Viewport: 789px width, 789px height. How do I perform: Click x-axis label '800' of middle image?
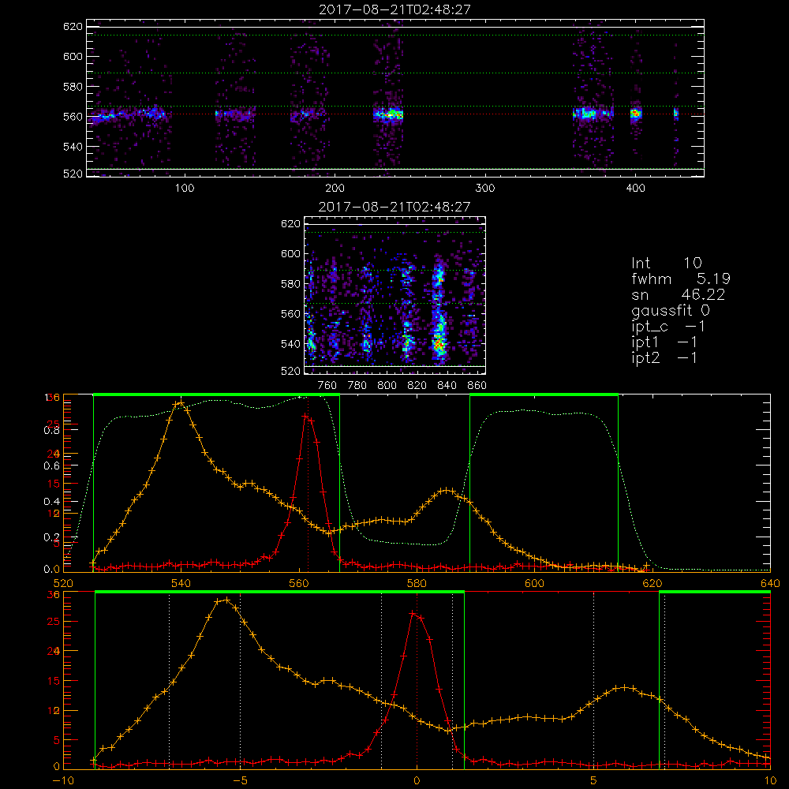point(387,386)
